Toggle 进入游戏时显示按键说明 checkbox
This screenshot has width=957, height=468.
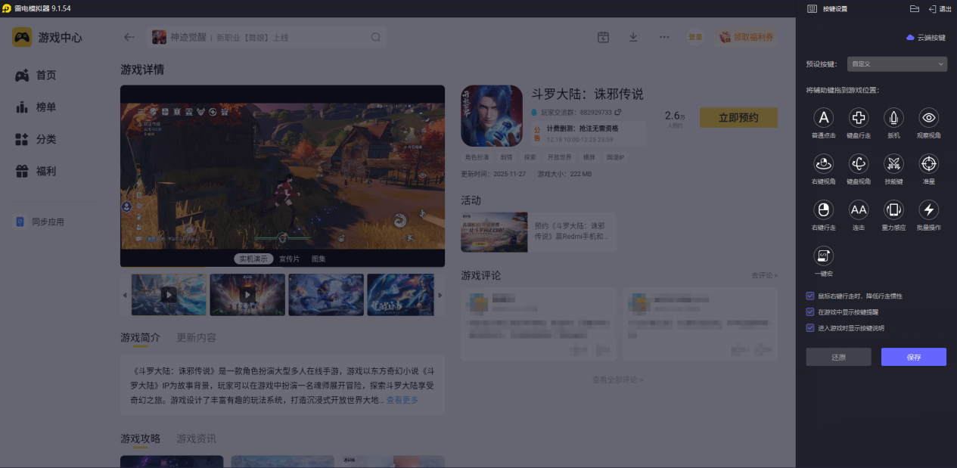point(810,328)
